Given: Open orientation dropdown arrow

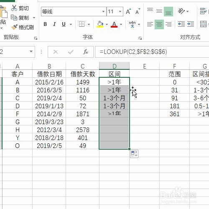Looking at the screenshot, I should coord(187,11).
